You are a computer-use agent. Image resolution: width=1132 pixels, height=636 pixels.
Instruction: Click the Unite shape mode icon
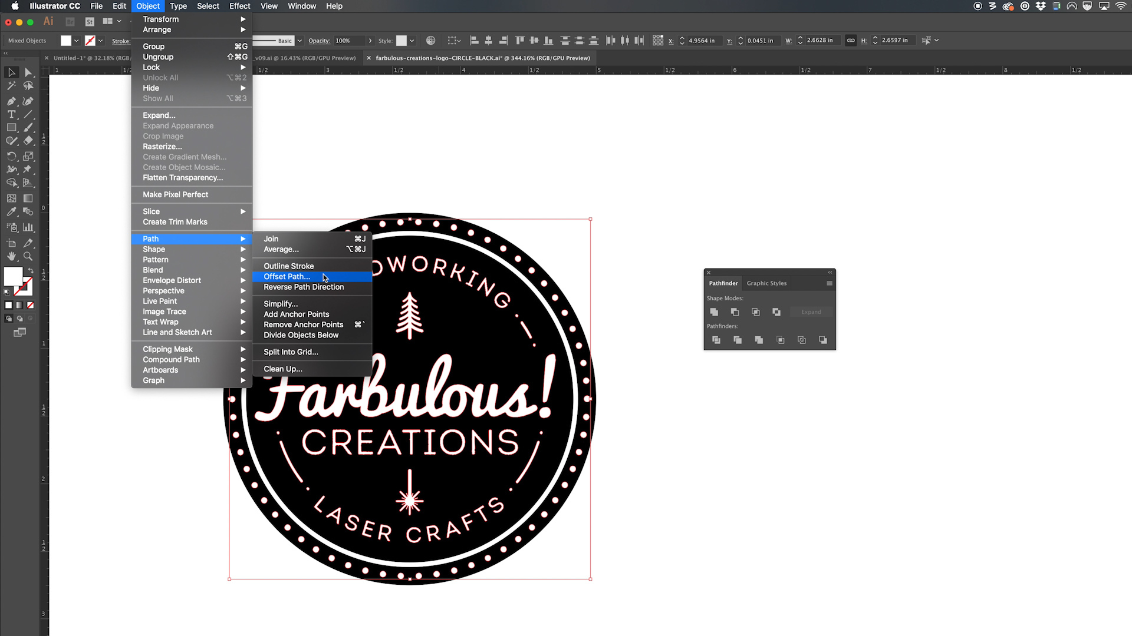pyautogui.click(x=714, y=312)
